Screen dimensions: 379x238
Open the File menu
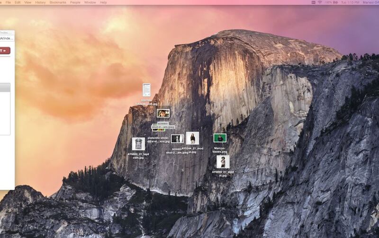click(x=8, y=2)
